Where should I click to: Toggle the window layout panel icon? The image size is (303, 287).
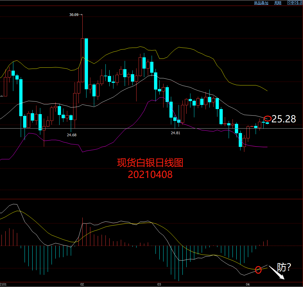coord(300,3)
